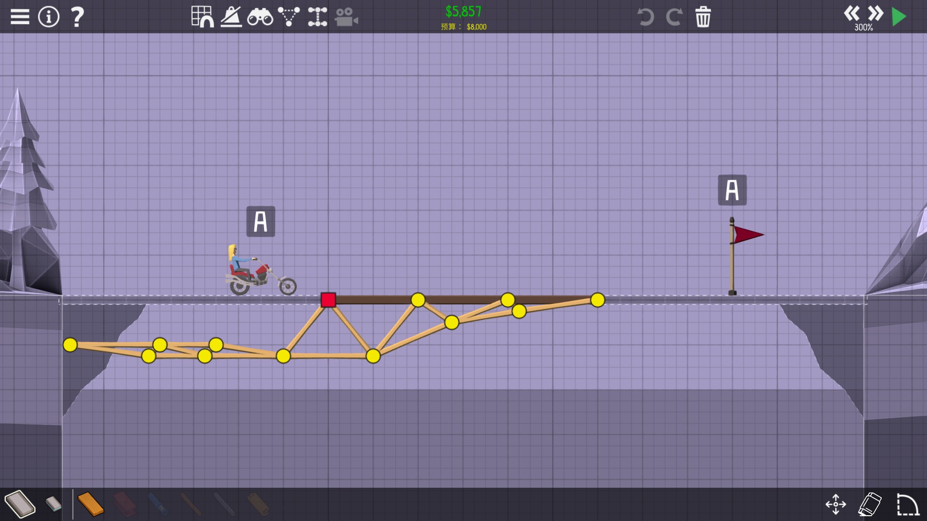Select the small eraser tool
927x521 pixels.
54,504
